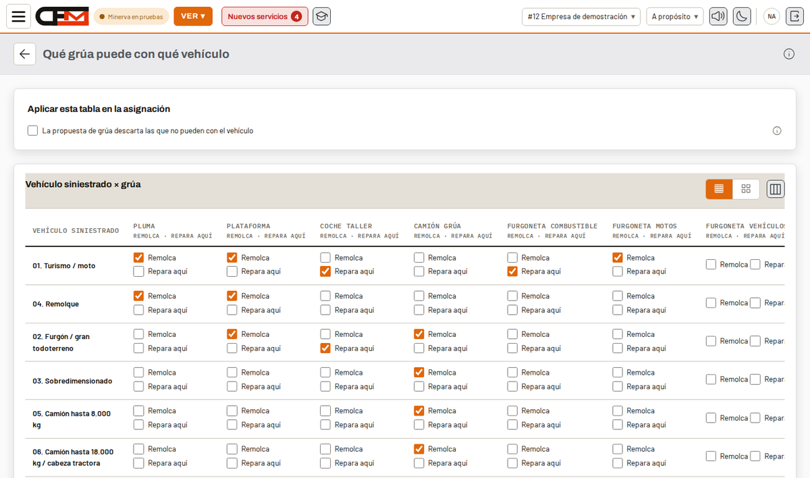The width and height of the screenshot is (810, 478).
Task: Uncheck Coche Taller Repara aquí for Turismo / moto
Action: 325,271
